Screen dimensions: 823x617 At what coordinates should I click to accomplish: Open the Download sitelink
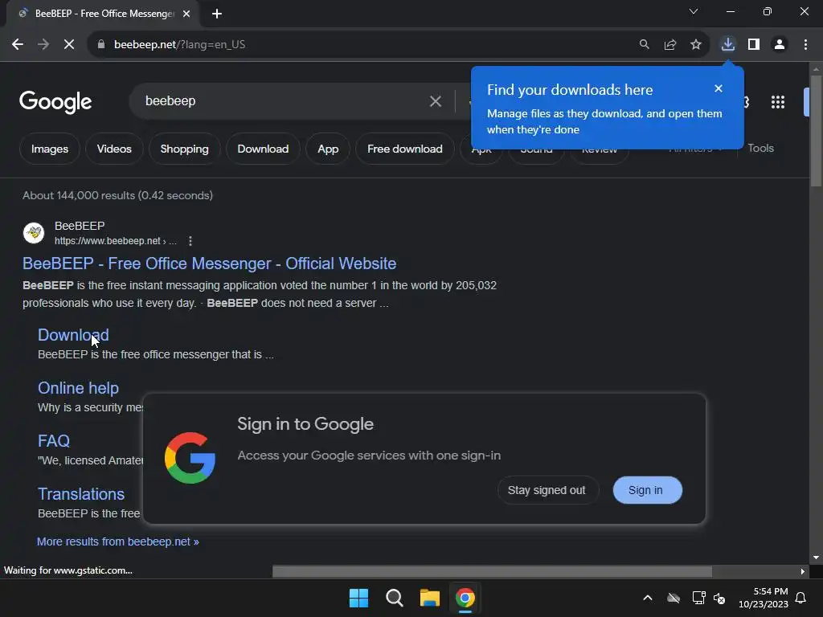pyautogui.click(x=73, y=335)
